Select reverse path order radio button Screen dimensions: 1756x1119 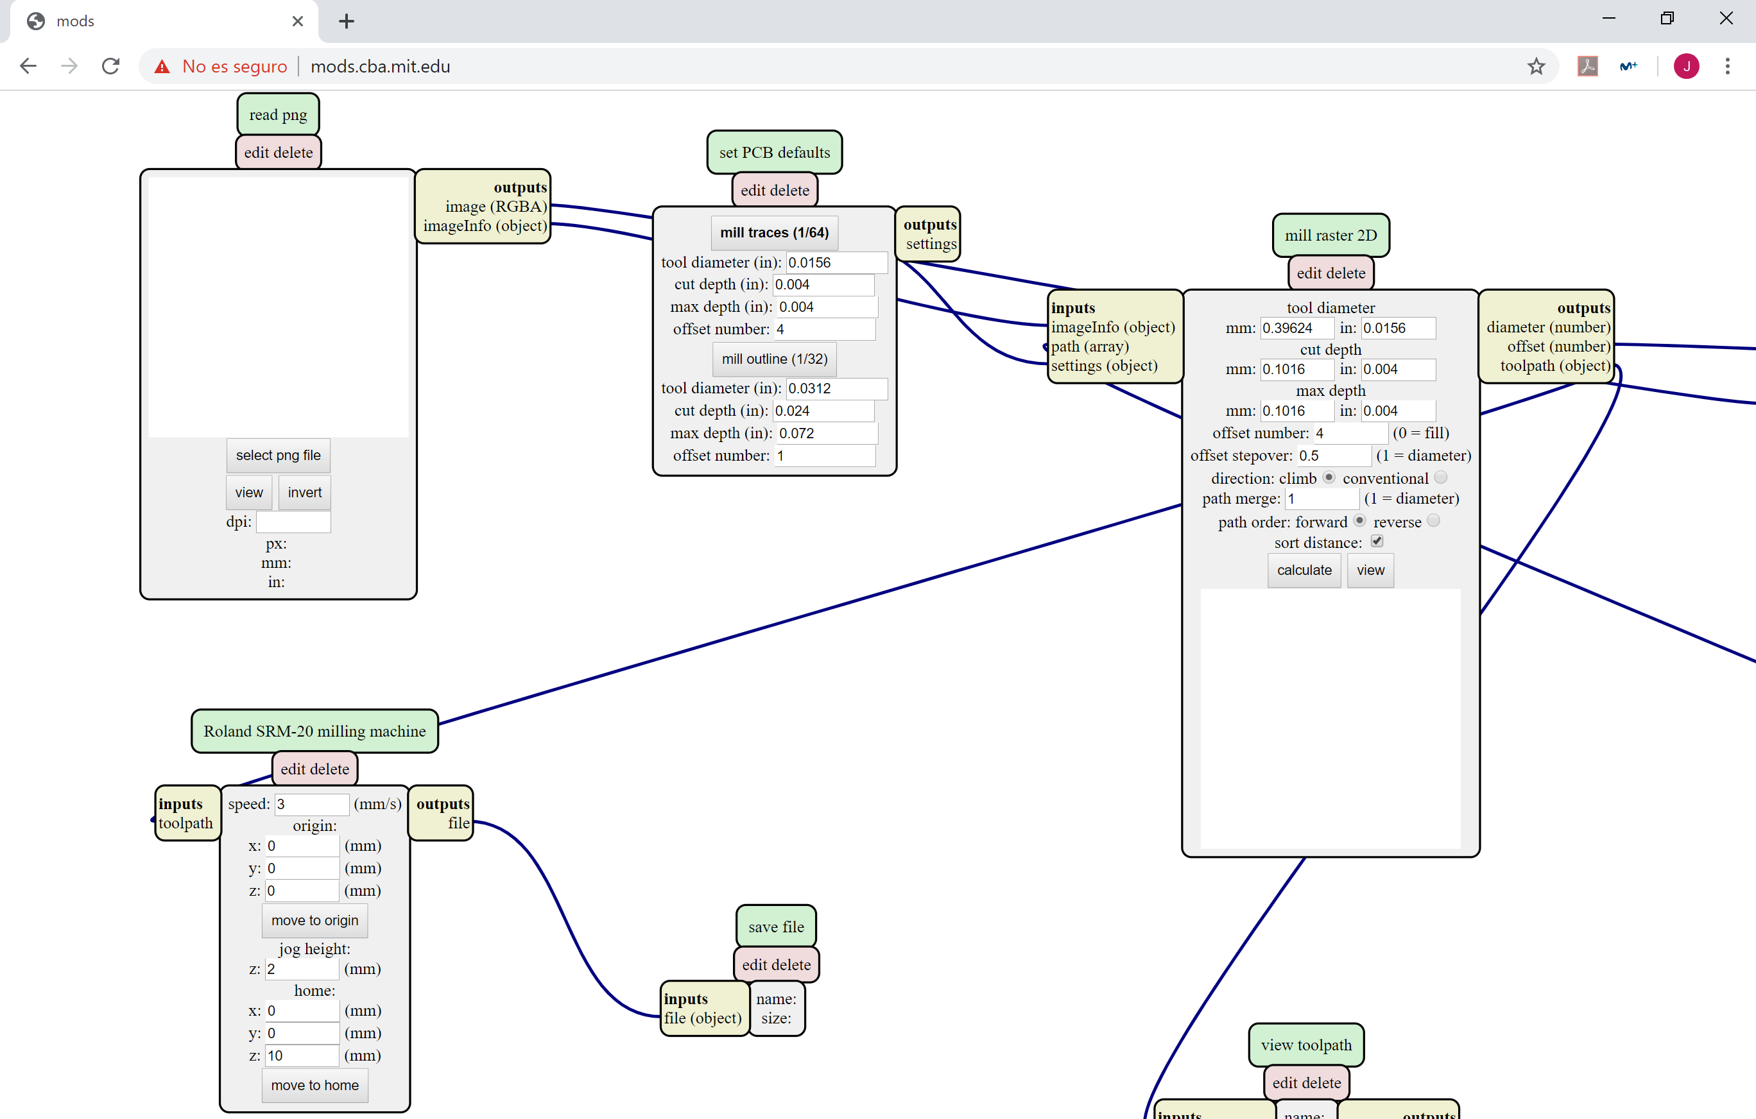[x=1433, y=520]
